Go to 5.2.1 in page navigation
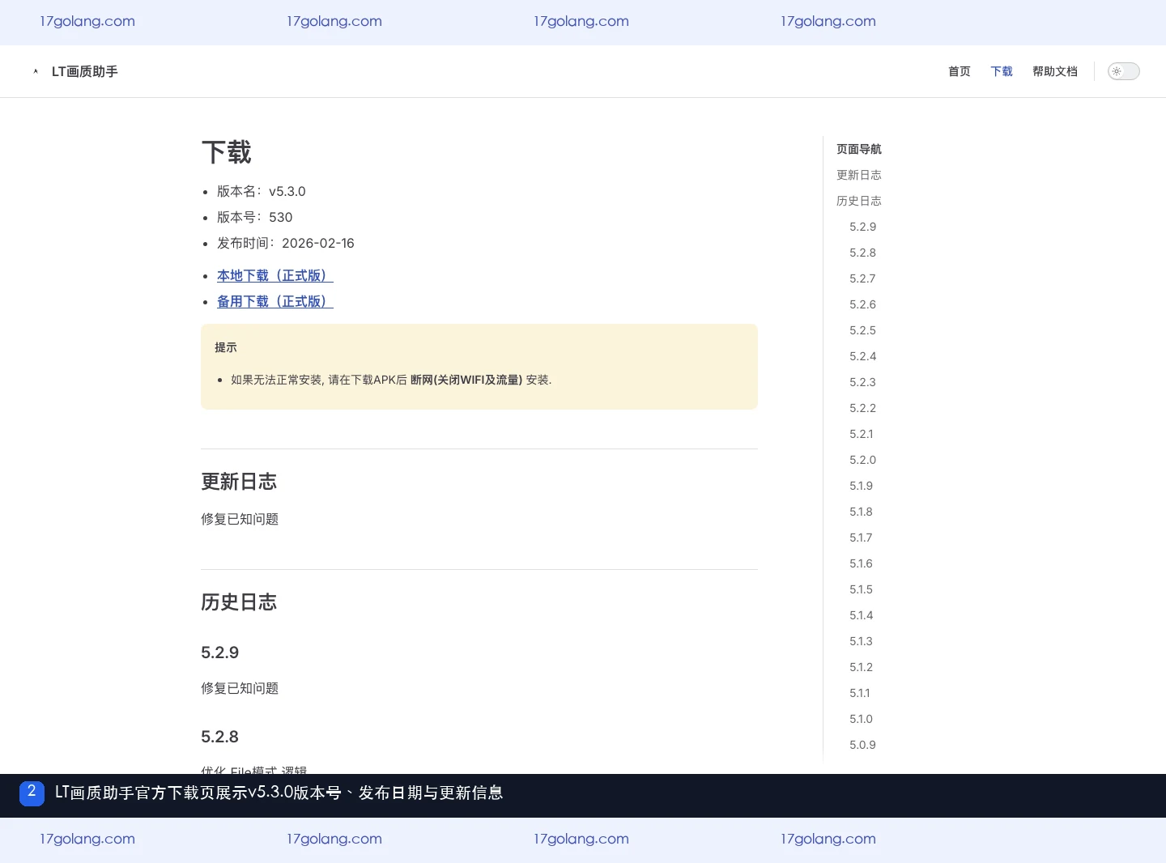Viewport: 1166px width, 863px height. pos(862,434)
